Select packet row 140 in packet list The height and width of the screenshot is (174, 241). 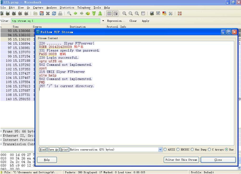click(x=18, y=99)
